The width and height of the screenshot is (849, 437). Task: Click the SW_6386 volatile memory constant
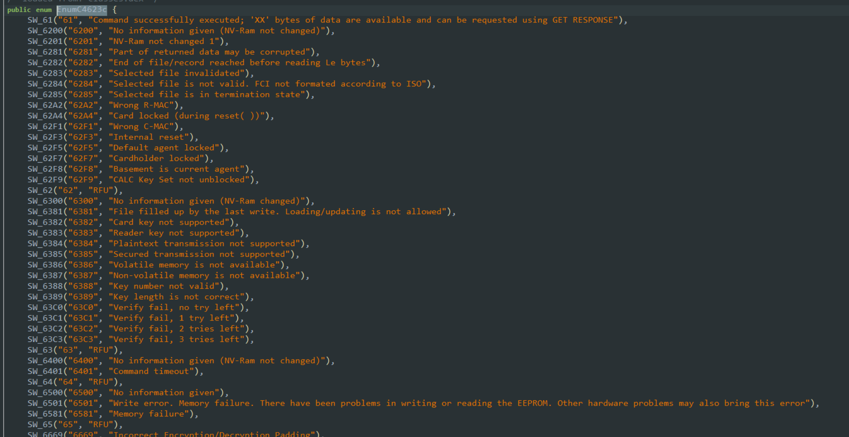point(45,265)
